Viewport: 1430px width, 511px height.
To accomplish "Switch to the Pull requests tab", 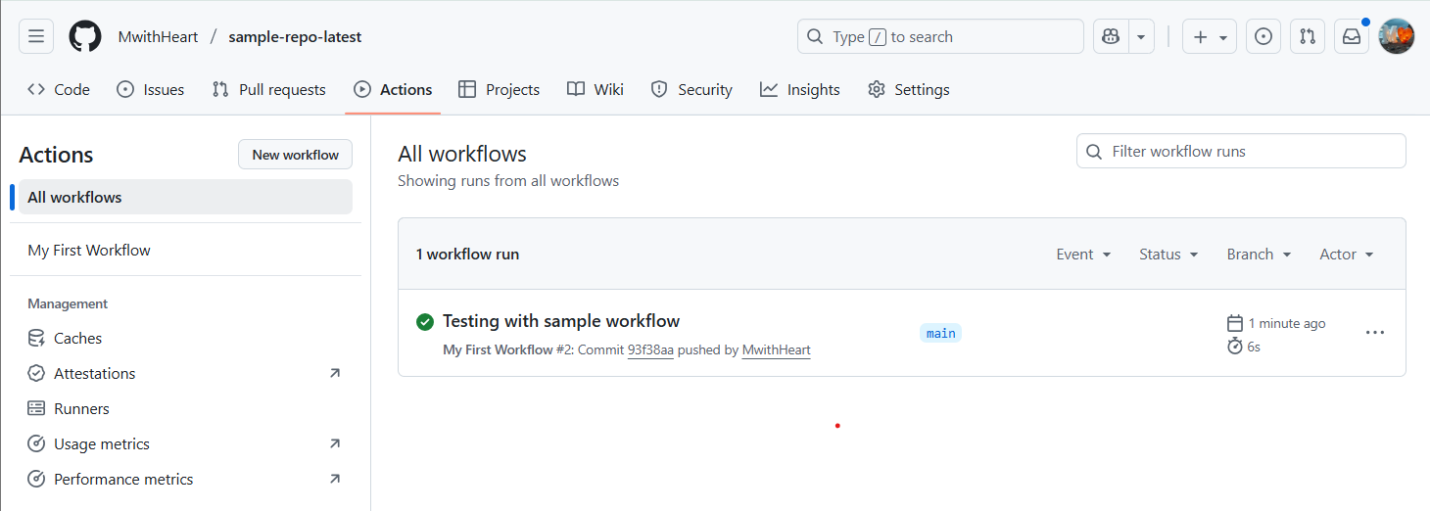I will pyautogui.click(x=269, y=90).
